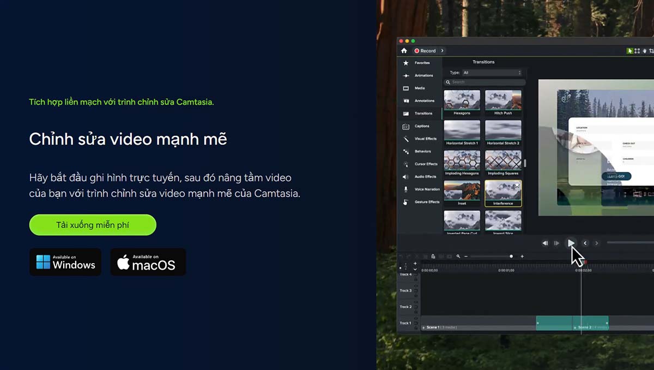The height and width of the screenshot is (370, 654).
Task: Open the Behaviors panel
Action: click(420, 151)
